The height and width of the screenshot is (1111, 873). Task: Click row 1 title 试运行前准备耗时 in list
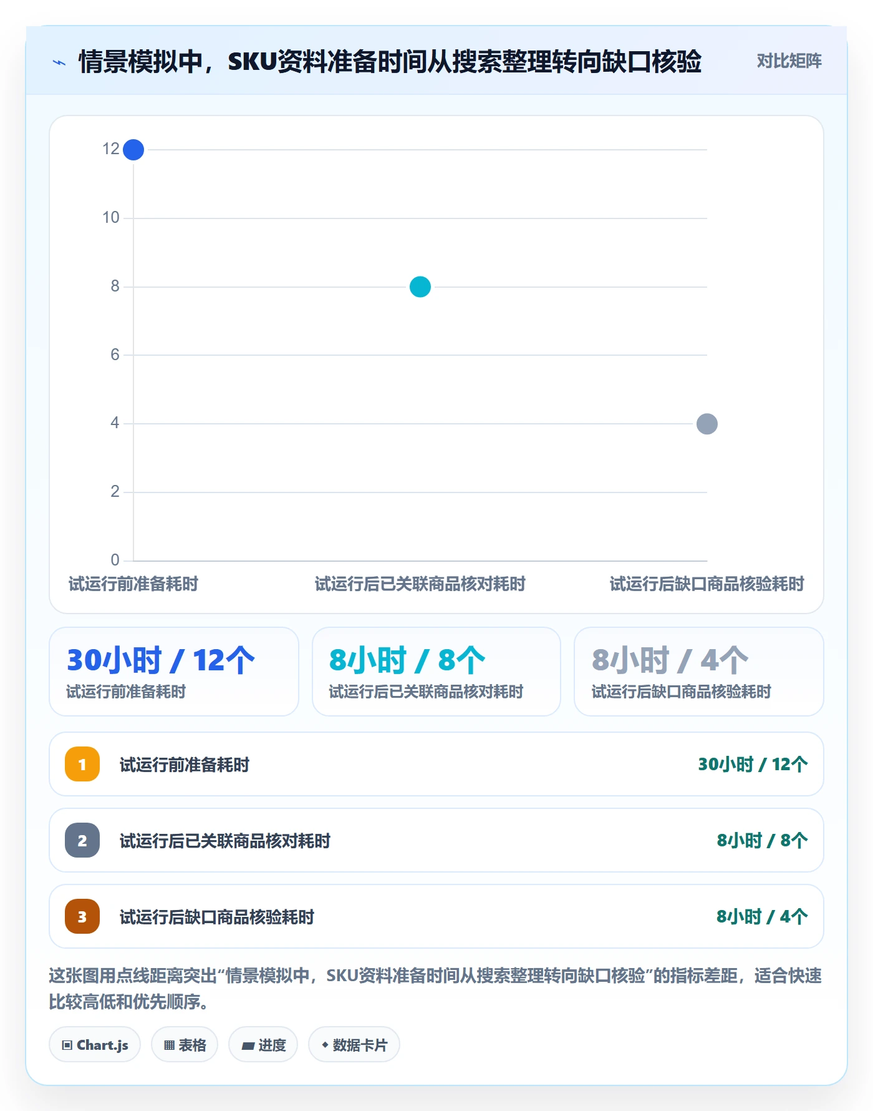tap(185, 765)
